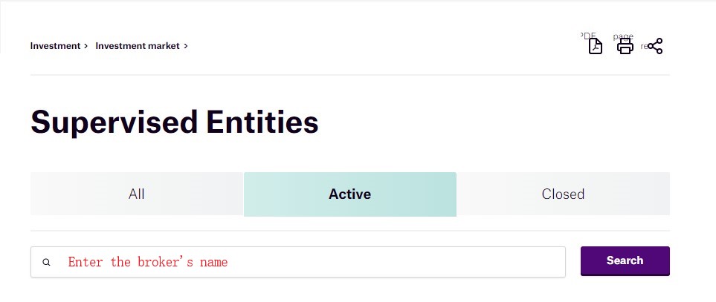Click the divider line below the breadcrumbs
716x302 pixels.
(x=349, y=75)
